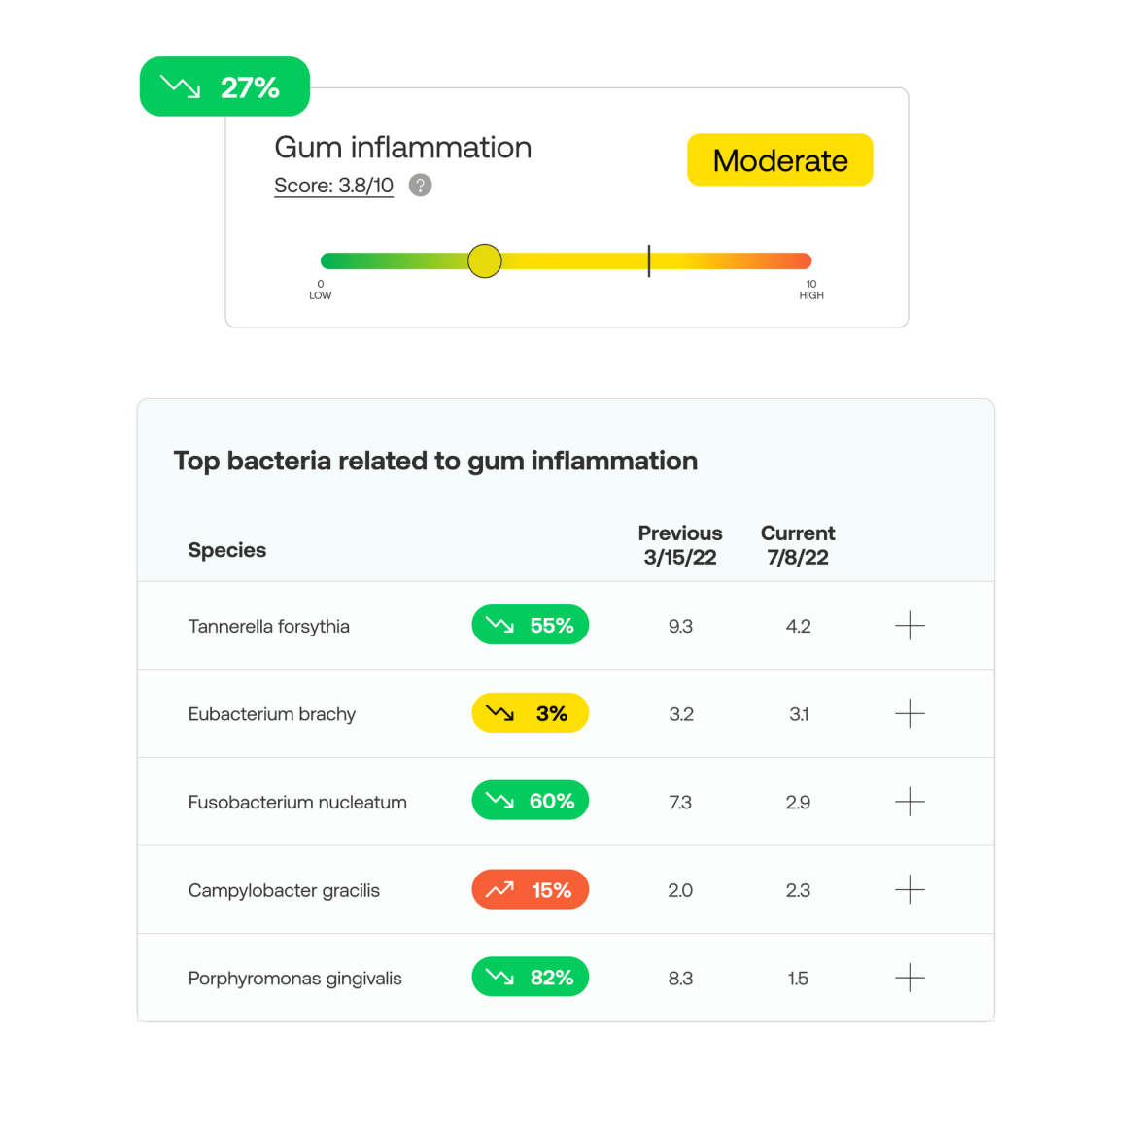Click the black marker on score bar

tap(648, 260)
